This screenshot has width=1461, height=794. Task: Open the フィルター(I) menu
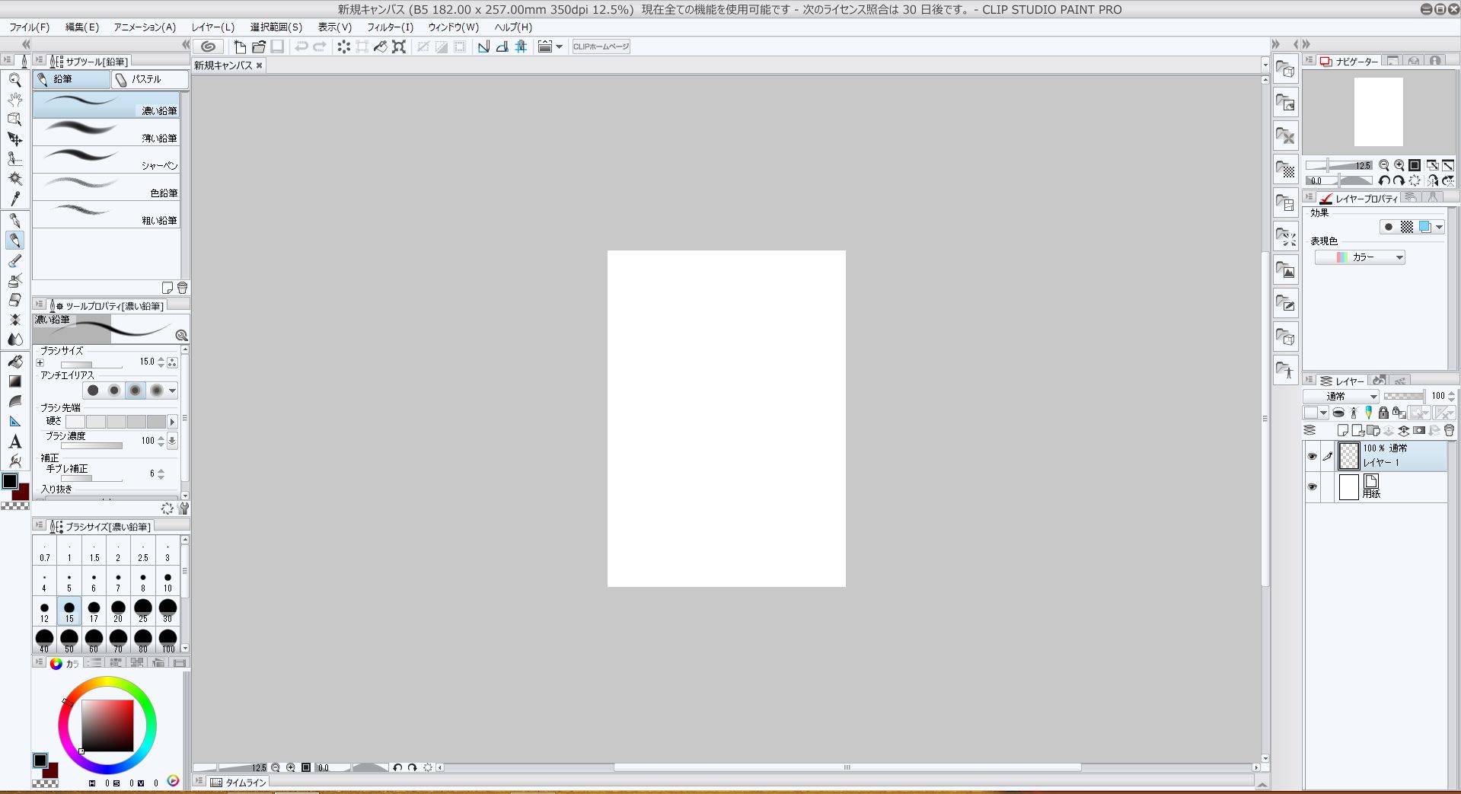pos(390,27)
